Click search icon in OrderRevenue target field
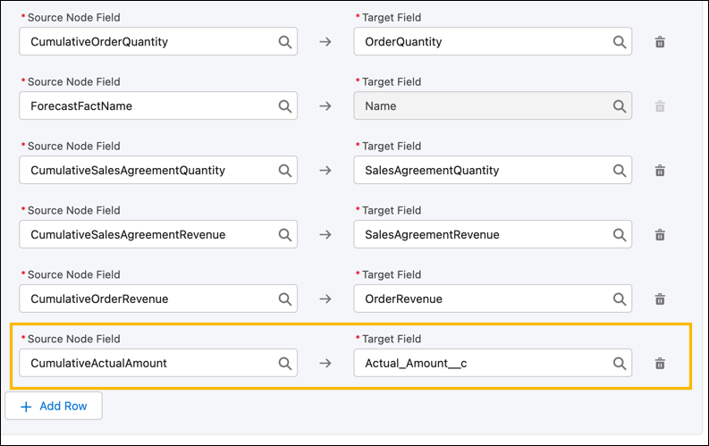 tap(619, 299)
